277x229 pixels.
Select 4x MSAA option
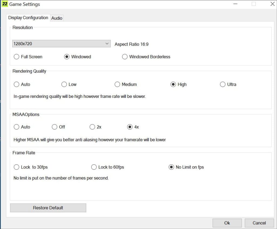[130, 127]
